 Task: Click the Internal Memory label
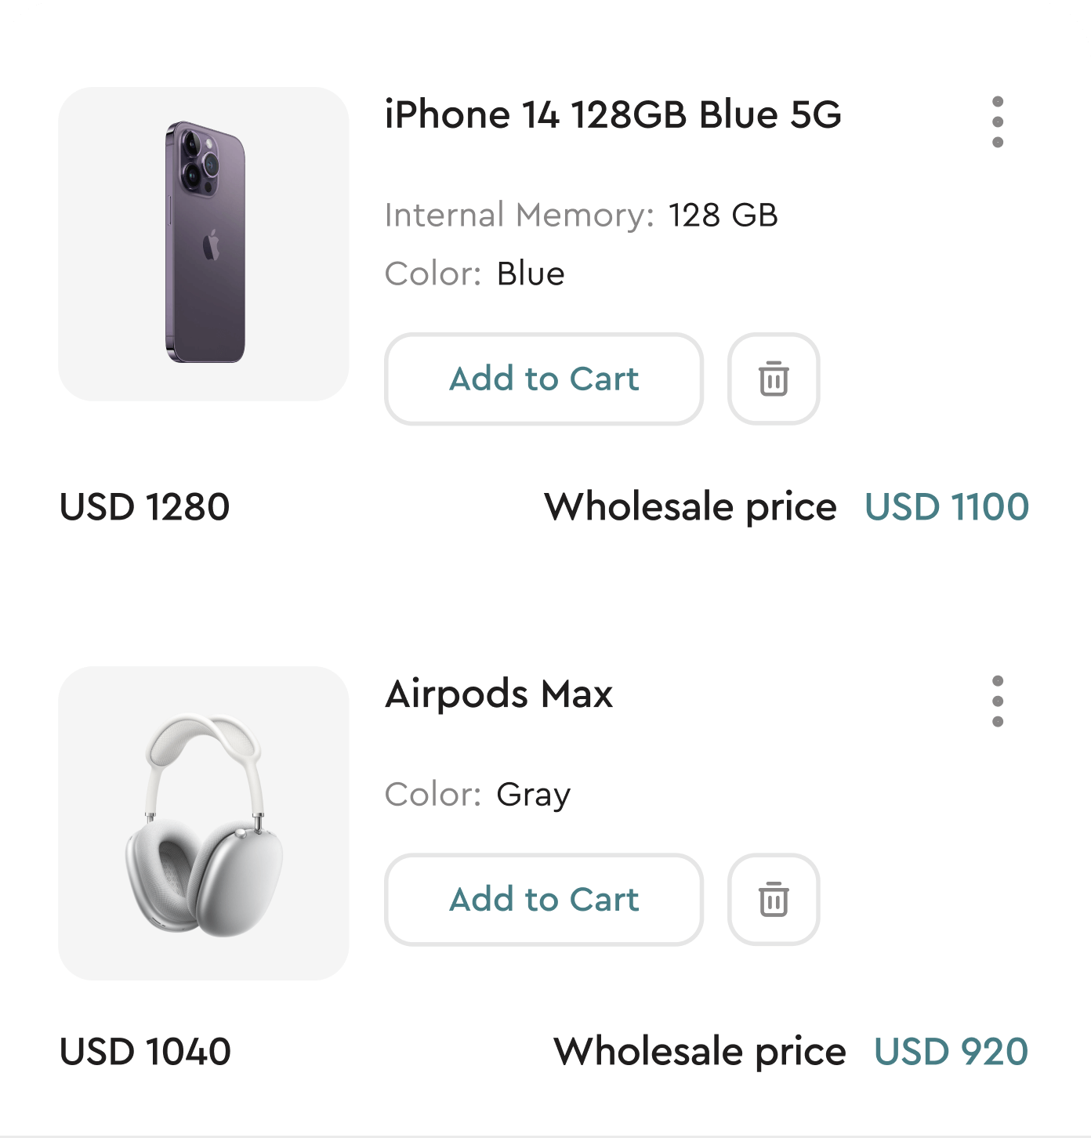coord(520,216)
